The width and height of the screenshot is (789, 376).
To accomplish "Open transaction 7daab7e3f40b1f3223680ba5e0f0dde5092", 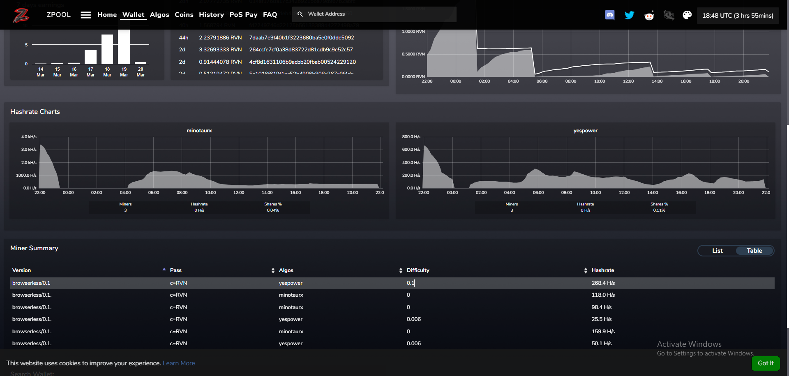I will (301, 37).
